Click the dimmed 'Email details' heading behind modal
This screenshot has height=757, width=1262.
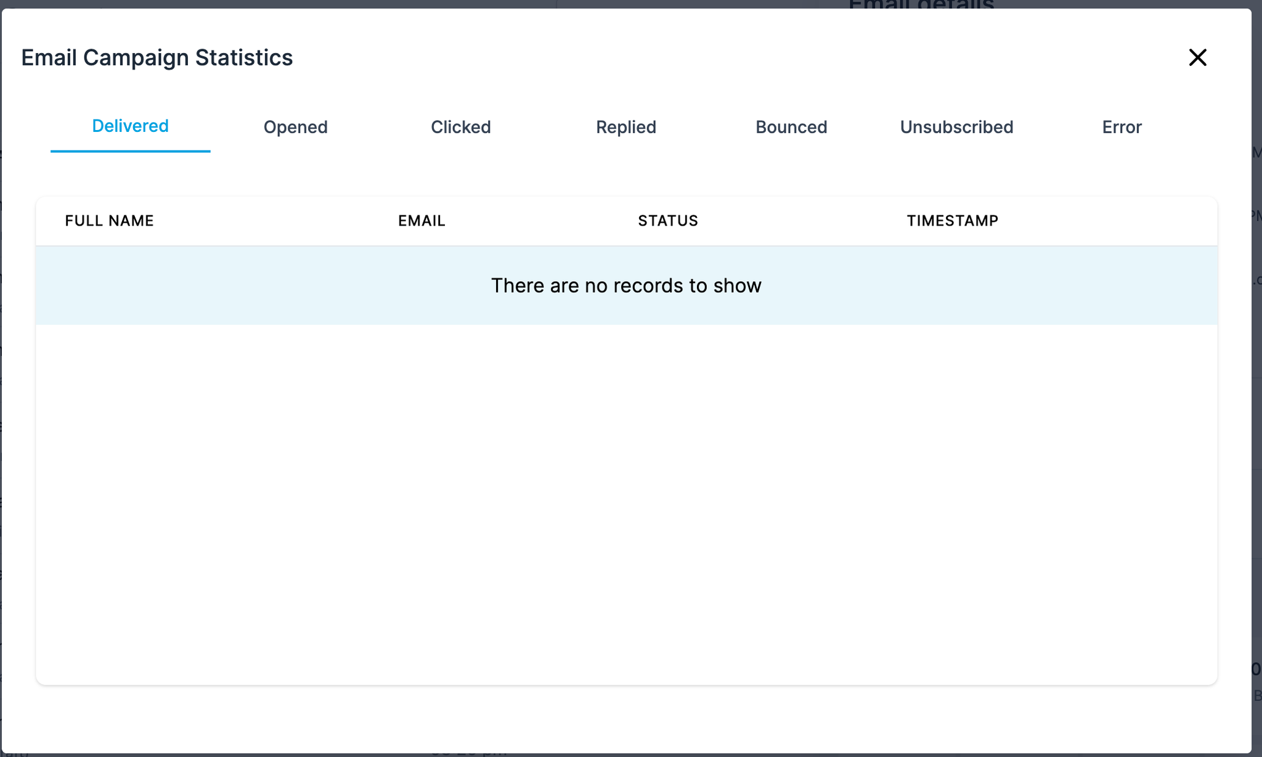point(921,4)
